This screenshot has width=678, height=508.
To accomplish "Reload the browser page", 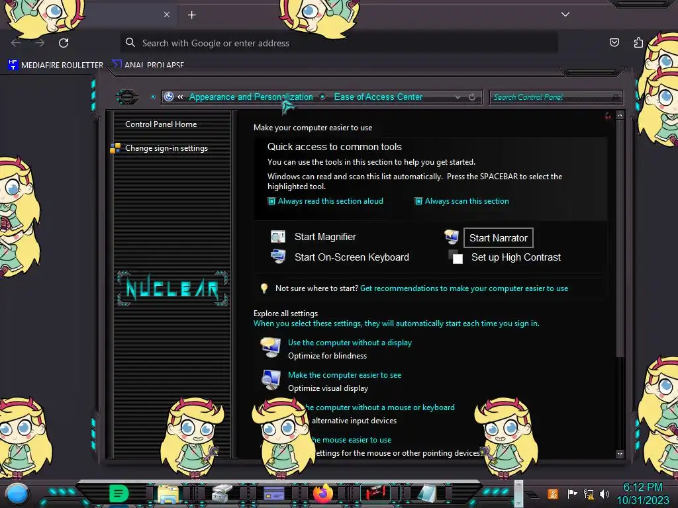I will coord(64,43).
